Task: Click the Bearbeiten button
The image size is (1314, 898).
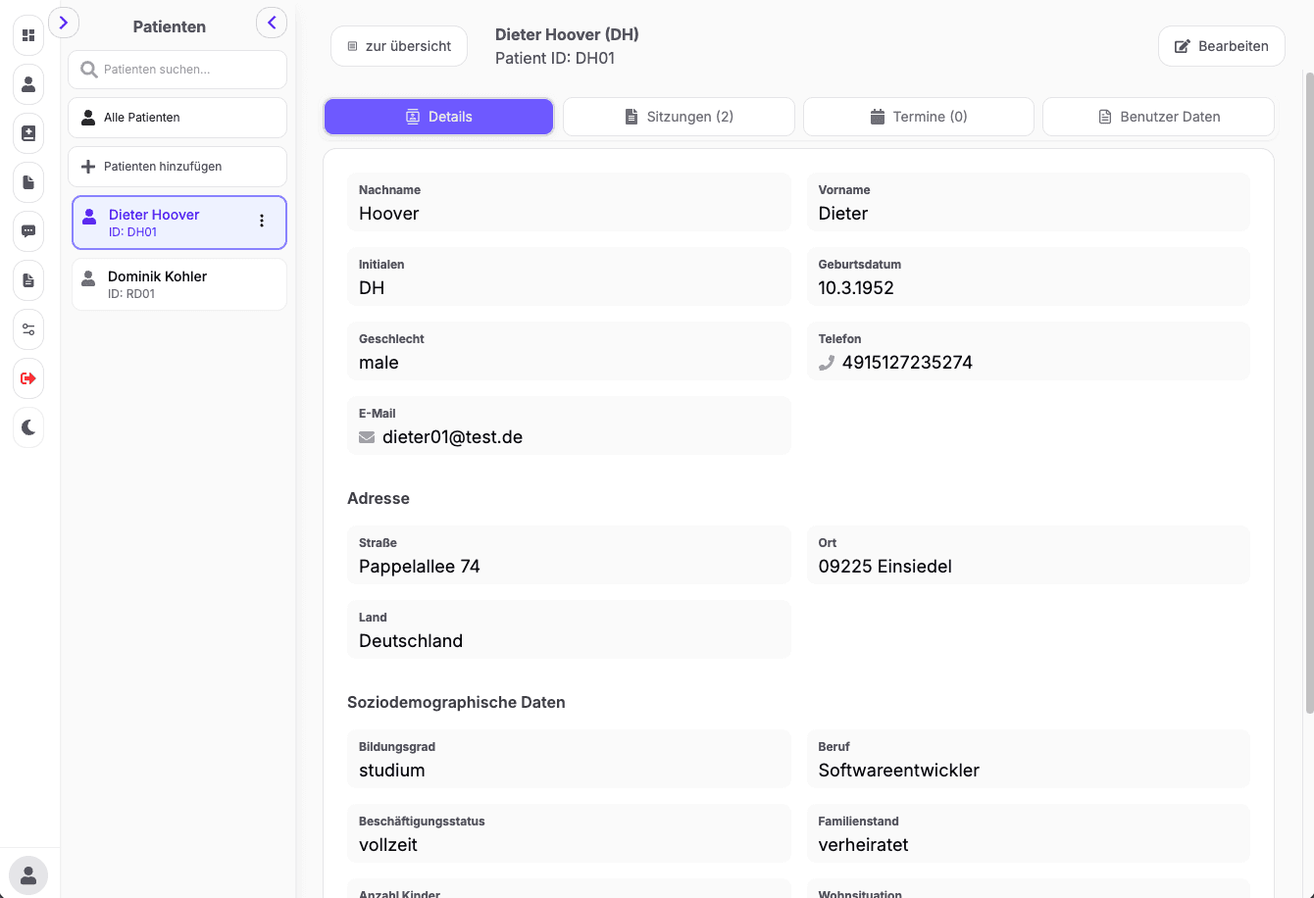Action: pos(1221,46)
